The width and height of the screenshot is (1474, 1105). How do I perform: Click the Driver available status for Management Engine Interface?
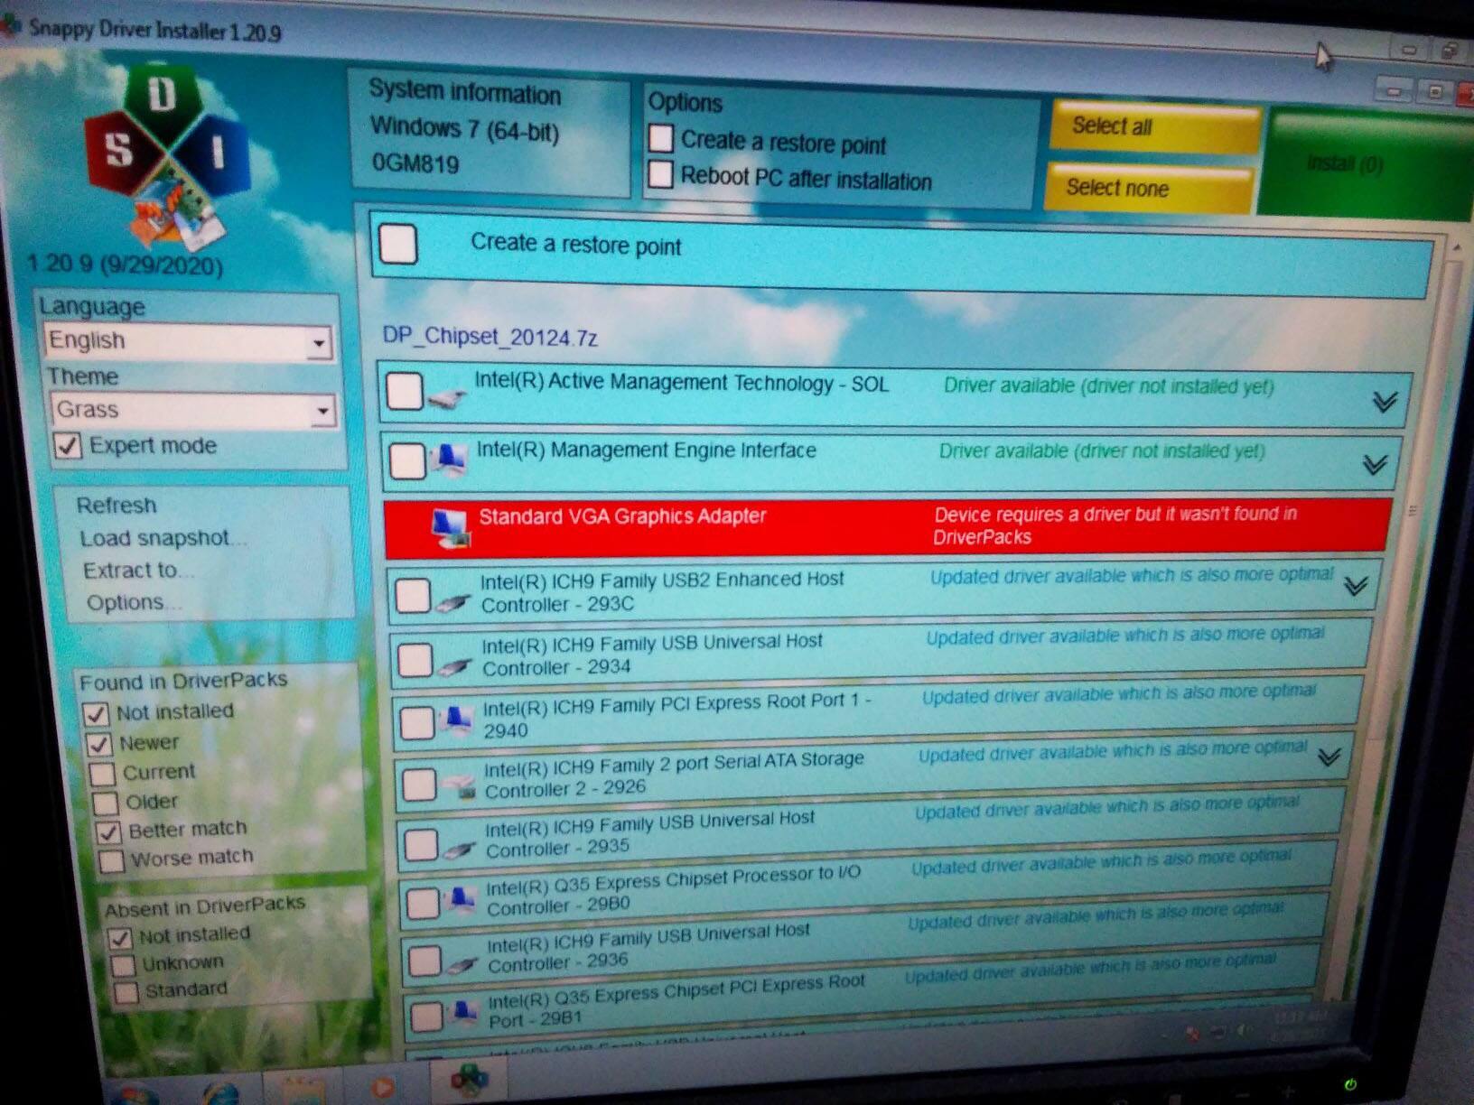(x=1102, y=450)
